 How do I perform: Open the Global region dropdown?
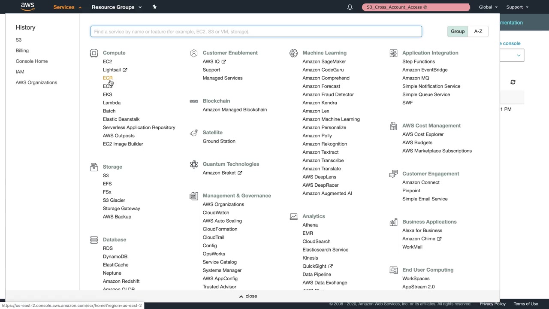coord(488,7)
